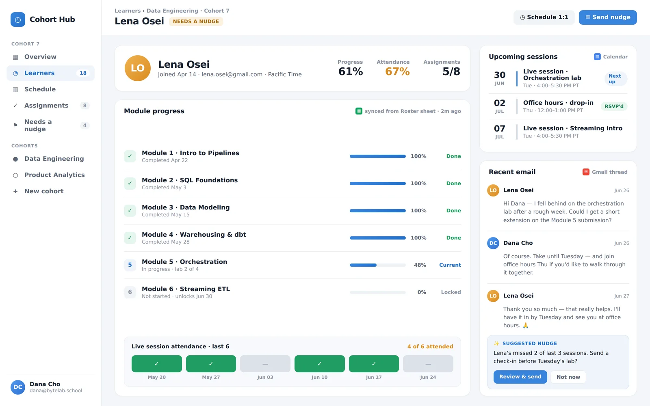Click the RSVP'd tag on office hours

click(614, 106)
